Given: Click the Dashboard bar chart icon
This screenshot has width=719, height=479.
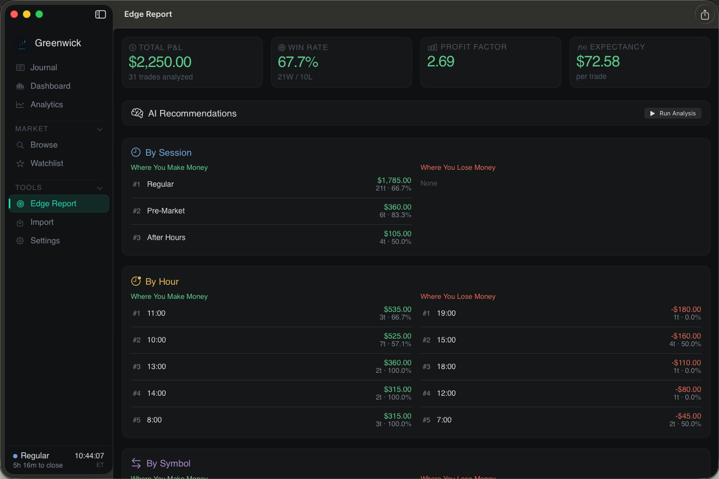Looking at the screenshot, I should (20, 86).
